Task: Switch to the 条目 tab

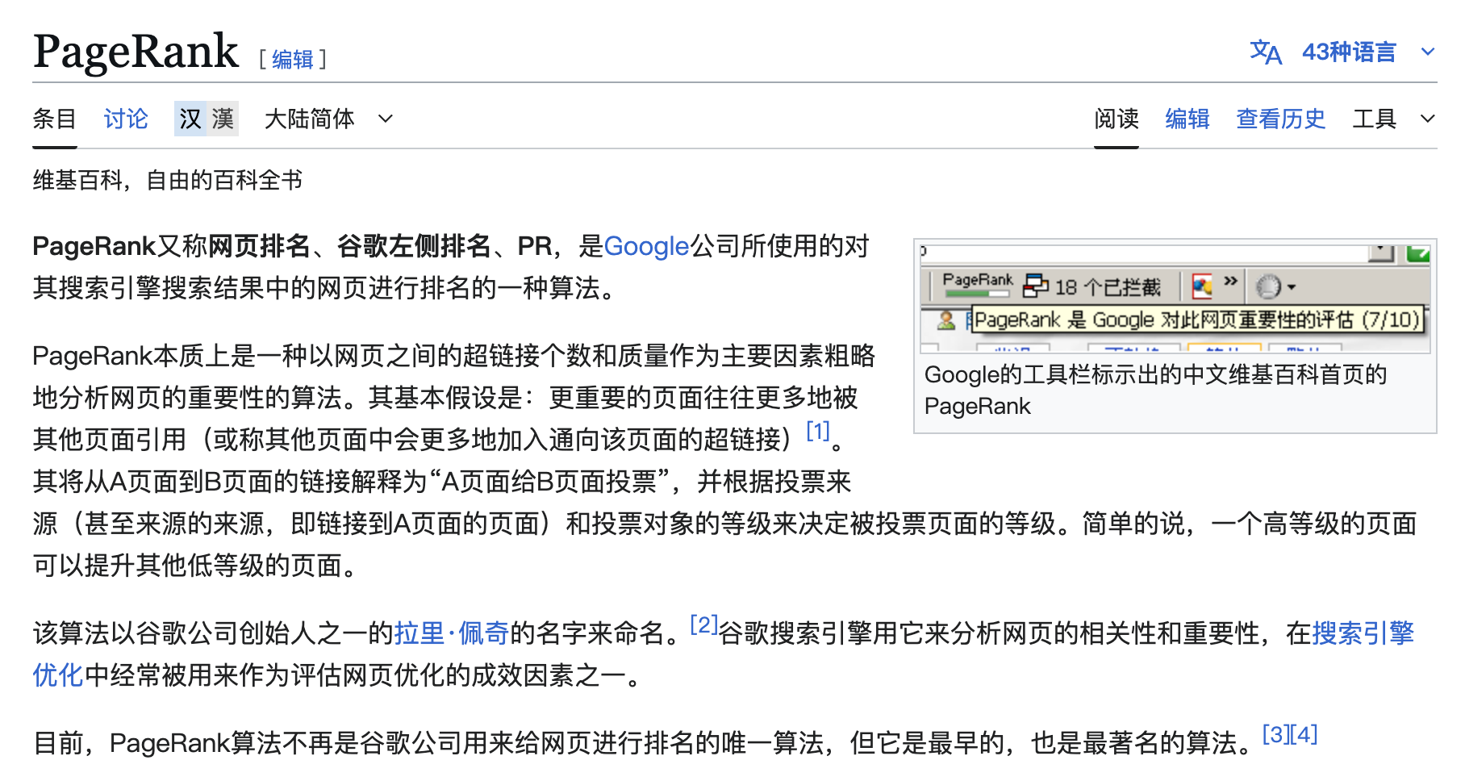Action: (x=54, y=119)
